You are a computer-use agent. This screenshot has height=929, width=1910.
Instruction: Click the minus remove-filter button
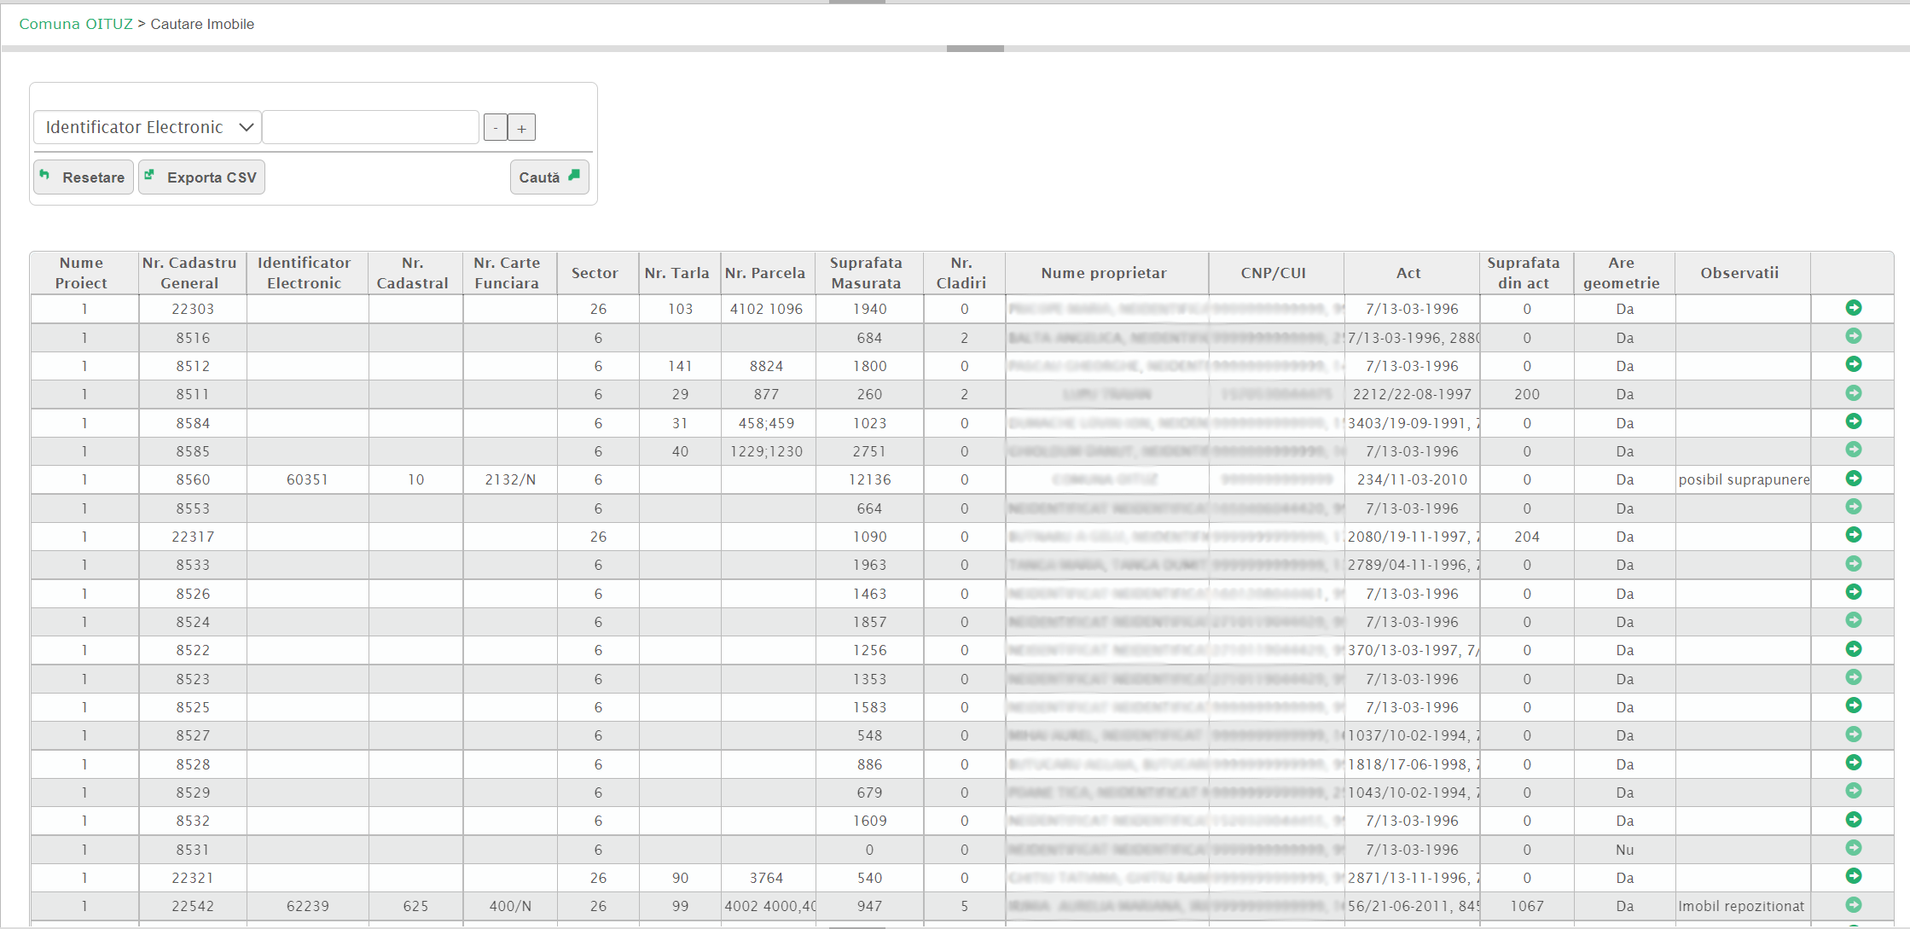[495, 128]
